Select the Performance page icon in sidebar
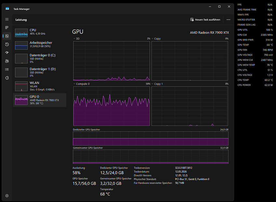Screen dimensions: 276x202 pyautogui.click(x=7, y=36)
